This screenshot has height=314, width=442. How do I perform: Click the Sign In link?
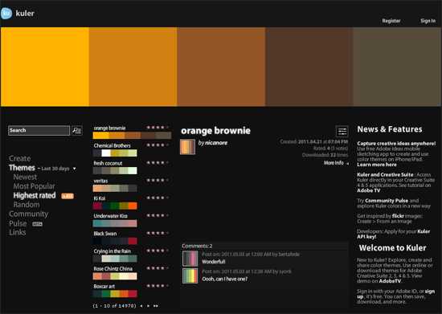428,21
